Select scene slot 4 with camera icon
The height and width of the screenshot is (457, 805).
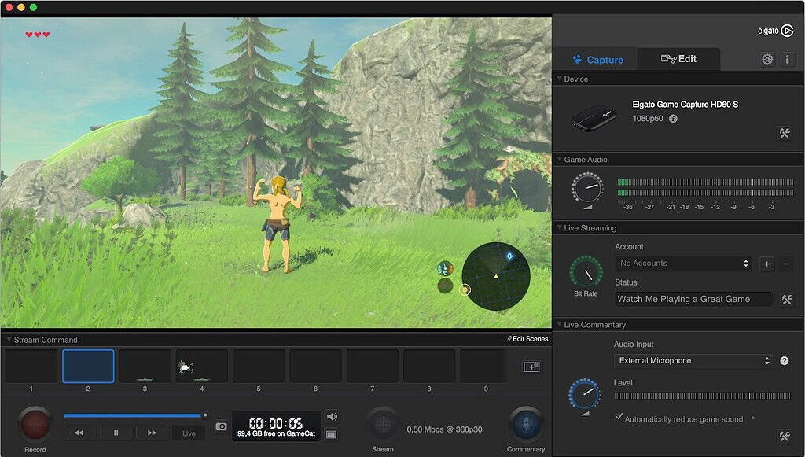(202, 366)
